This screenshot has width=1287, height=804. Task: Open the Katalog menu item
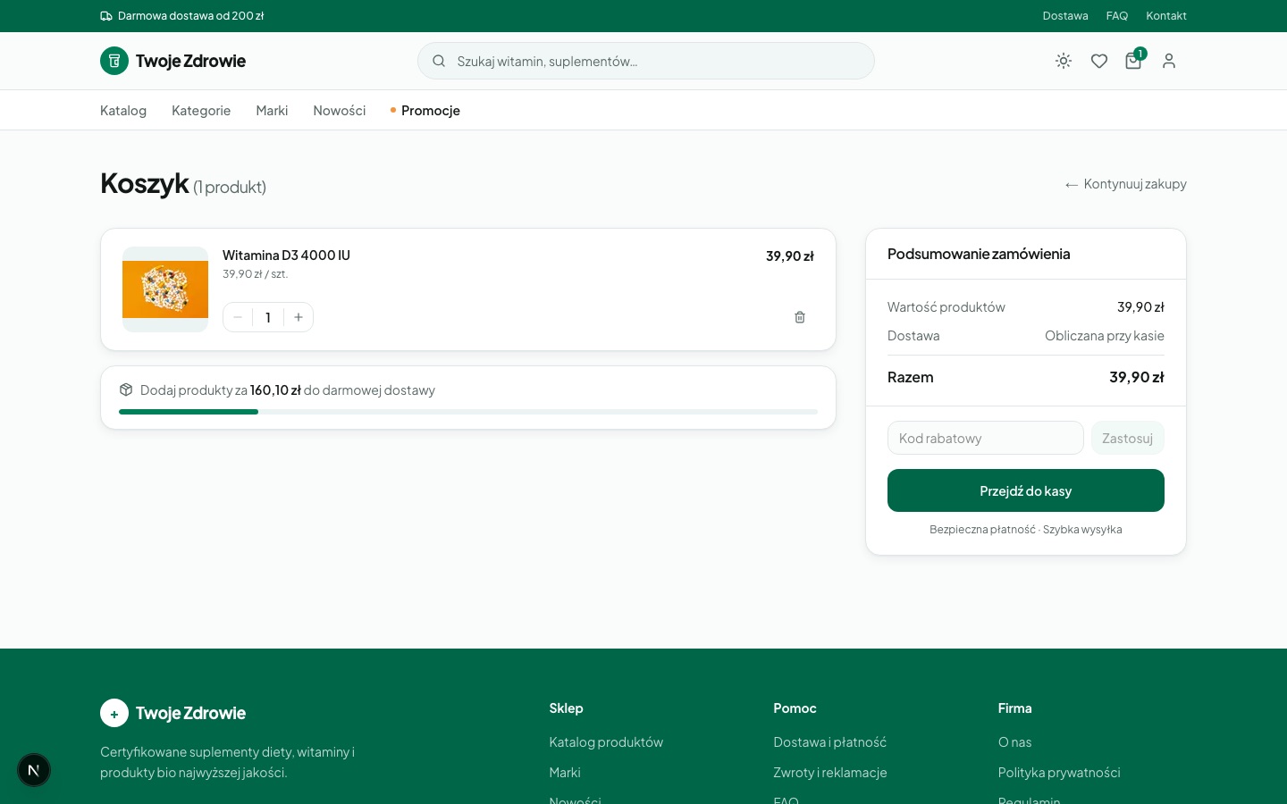tap(123, 111)
